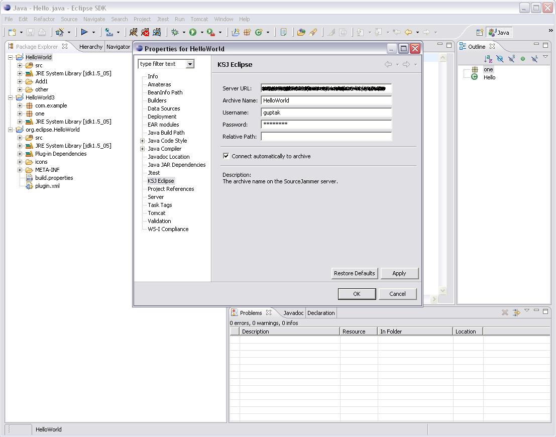Select Amateras in the properties list
The height and width of the screenshot is (437, 556).
159,84
